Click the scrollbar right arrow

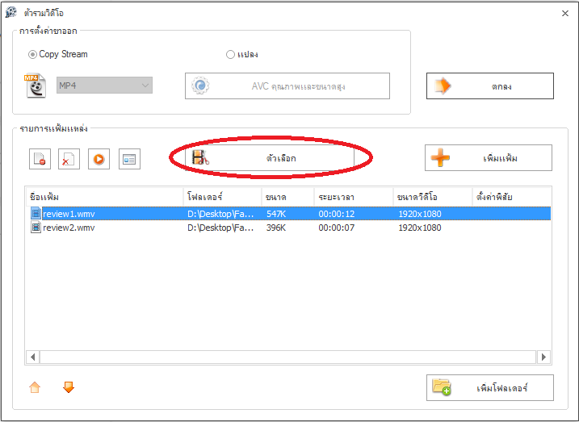click(543, 357)
